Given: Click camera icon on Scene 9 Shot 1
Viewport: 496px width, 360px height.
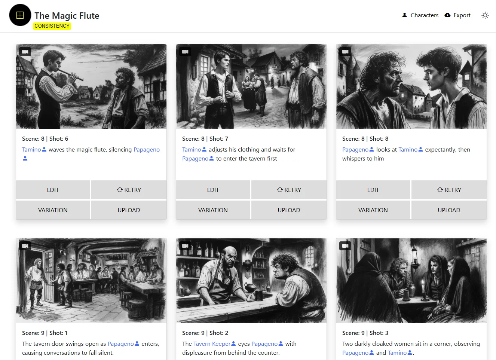Looking at the screenshot, I should coord(25,246).
